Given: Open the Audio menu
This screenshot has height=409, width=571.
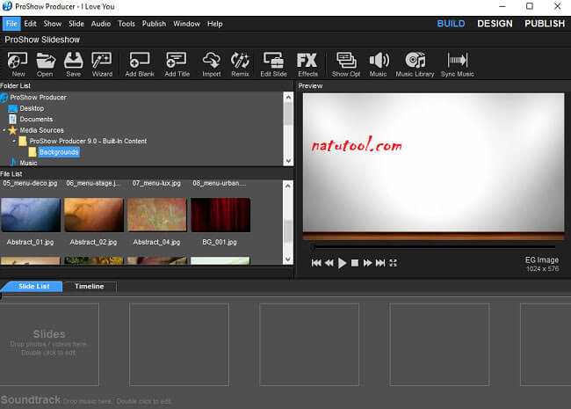Looking at the screenshot, I should tap(101, 24).
